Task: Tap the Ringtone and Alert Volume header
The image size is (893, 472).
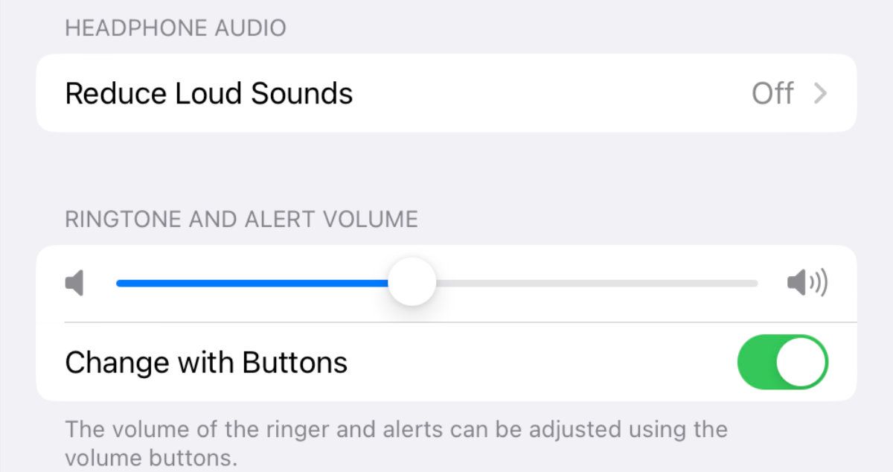Action: [242, 219]
